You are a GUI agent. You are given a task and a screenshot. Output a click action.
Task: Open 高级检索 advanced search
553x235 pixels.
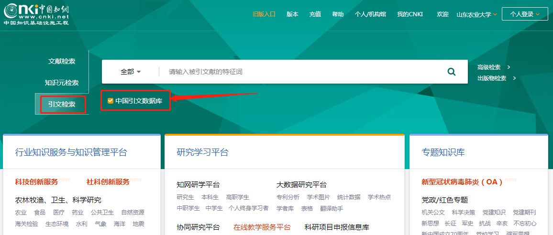(x=489, y=67)
